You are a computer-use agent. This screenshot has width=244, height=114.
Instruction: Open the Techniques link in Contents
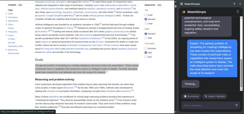pyautogui.click(x=13, y=17)
